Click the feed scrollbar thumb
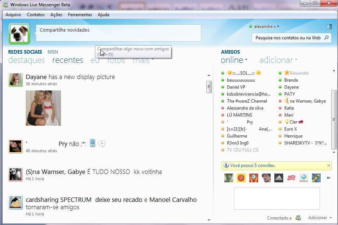 click(x=209, y=87)
